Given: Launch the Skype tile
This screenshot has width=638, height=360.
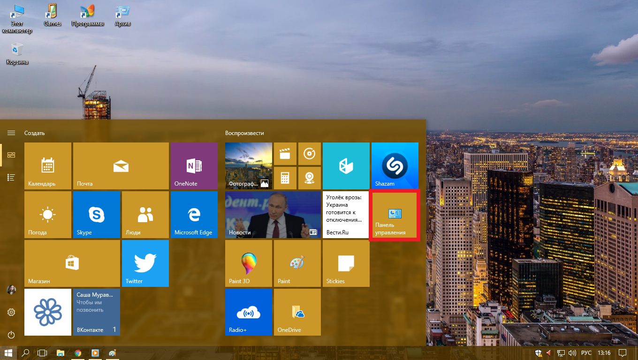Looking at the screenshot, I should pos(97,215).
